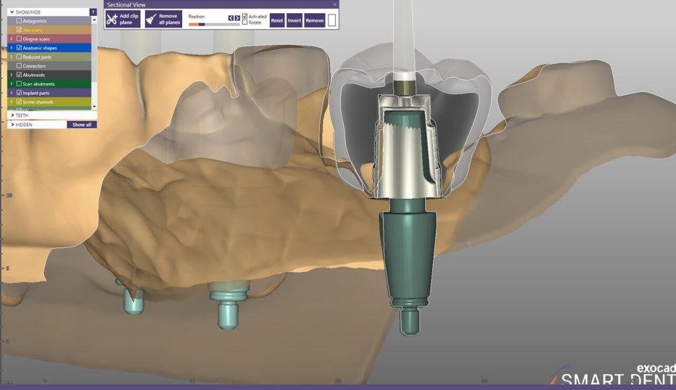Click the Add clip plane label
676x390 pixels.
[x=129, y=19]
